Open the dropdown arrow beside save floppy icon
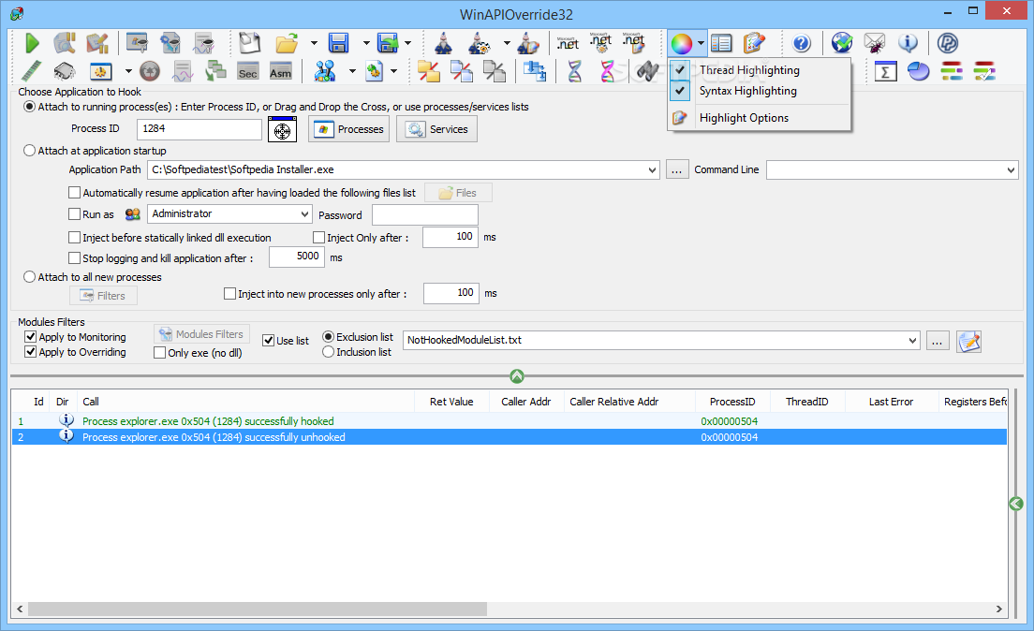The image size is (1034, 631). coord(366,43)
